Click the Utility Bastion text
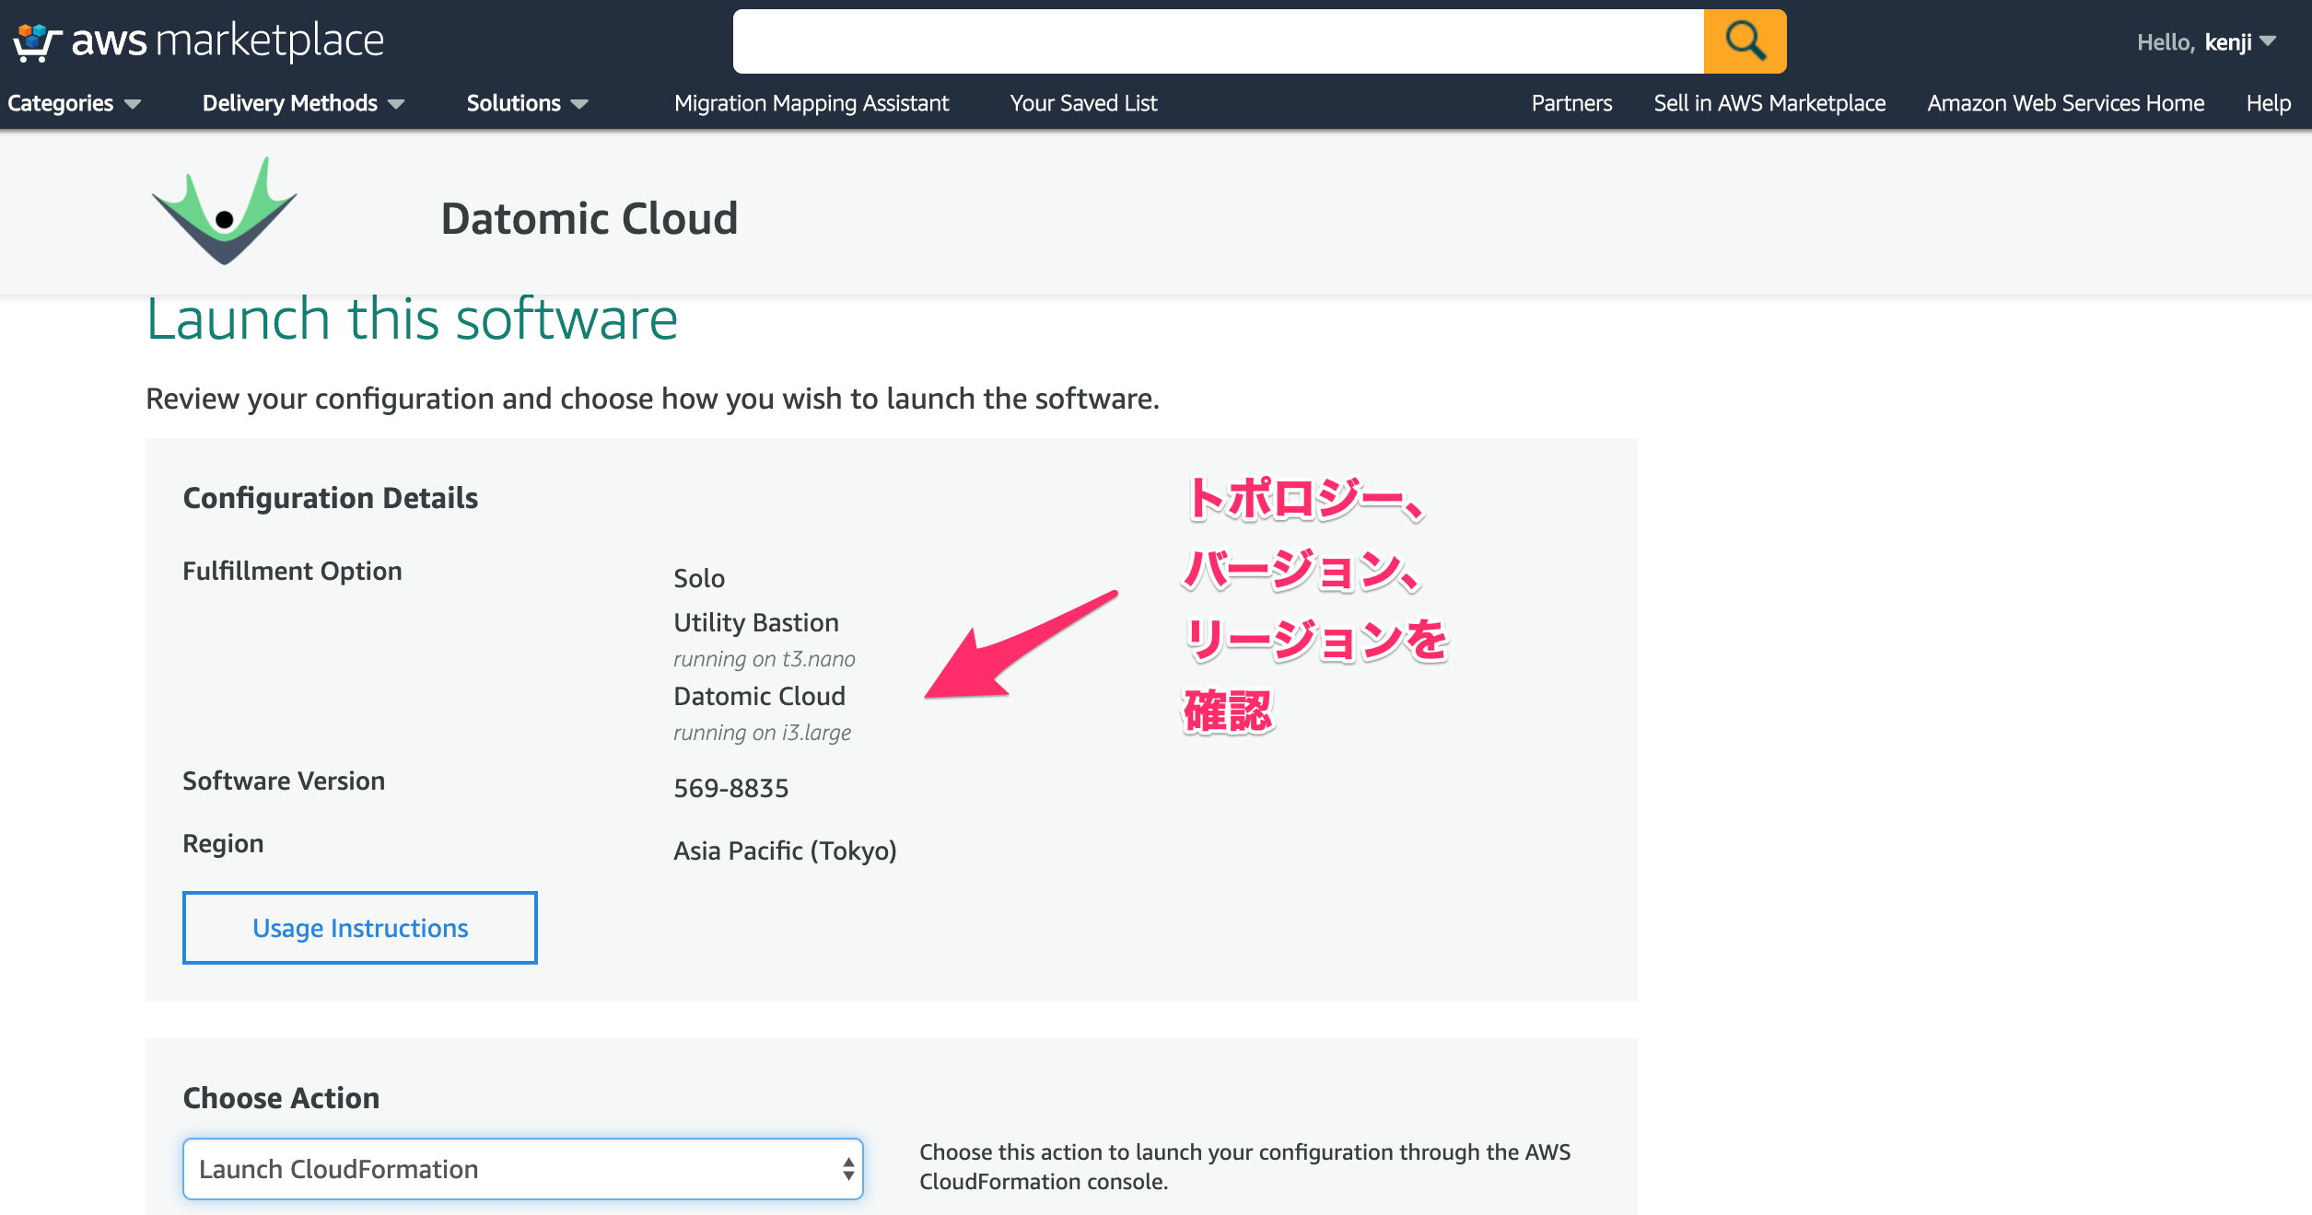The width and height of the screenshot is (2312, 1215). [756, 622]
